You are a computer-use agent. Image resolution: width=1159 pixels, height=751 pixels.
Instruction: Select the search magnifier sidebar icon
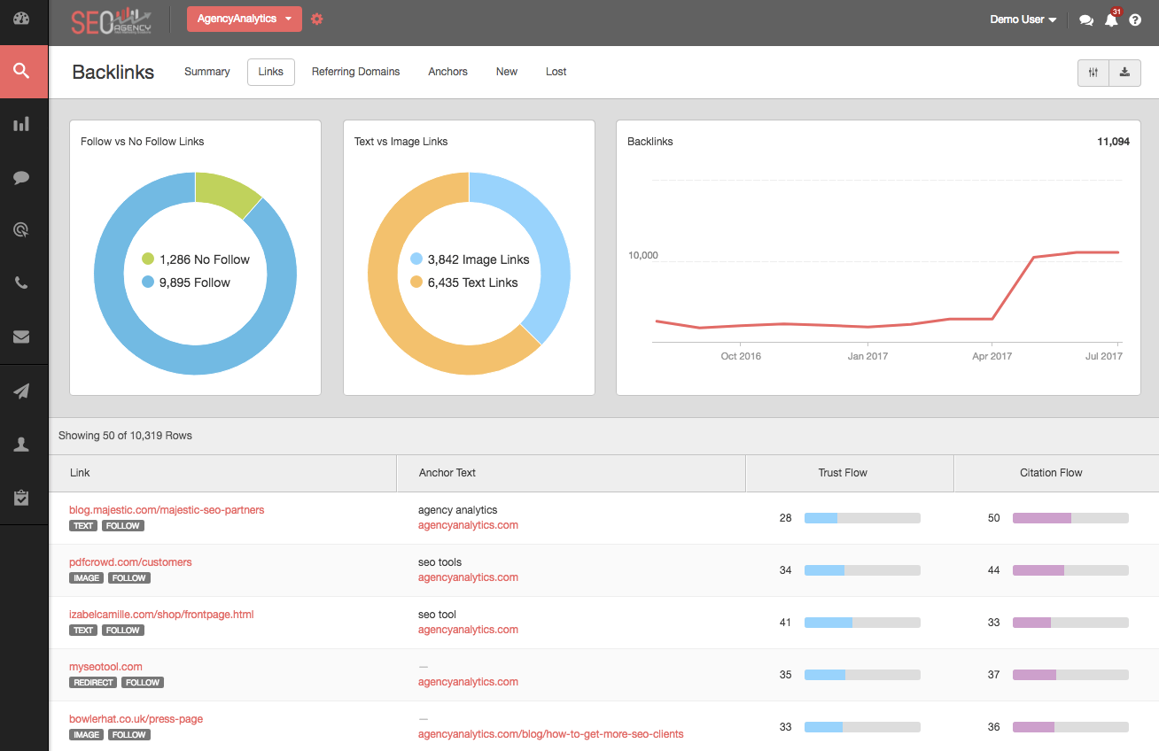point(22,72)
